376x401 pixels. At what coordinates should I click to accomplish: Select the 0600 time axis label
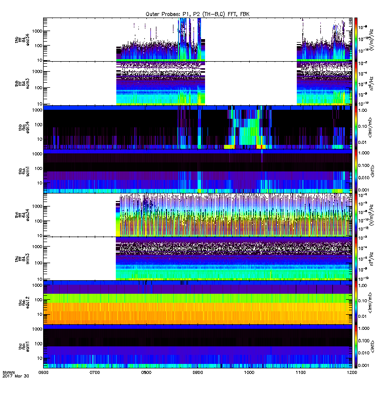43,372
